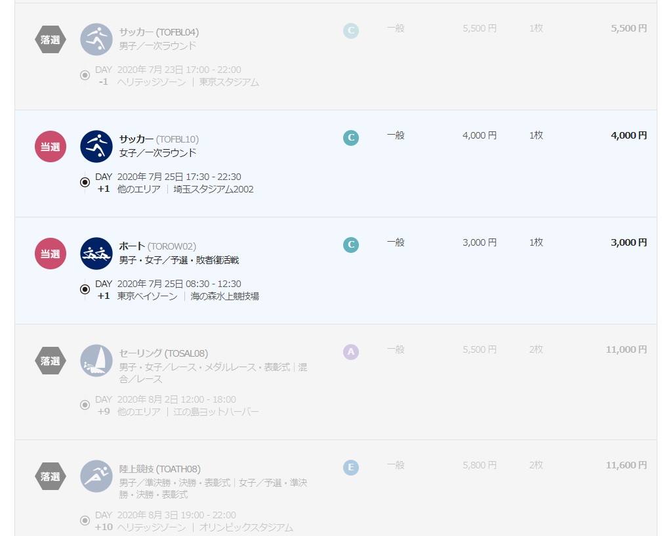
Task: Click seat category A badge for sailing
Action: coord(351,351)
